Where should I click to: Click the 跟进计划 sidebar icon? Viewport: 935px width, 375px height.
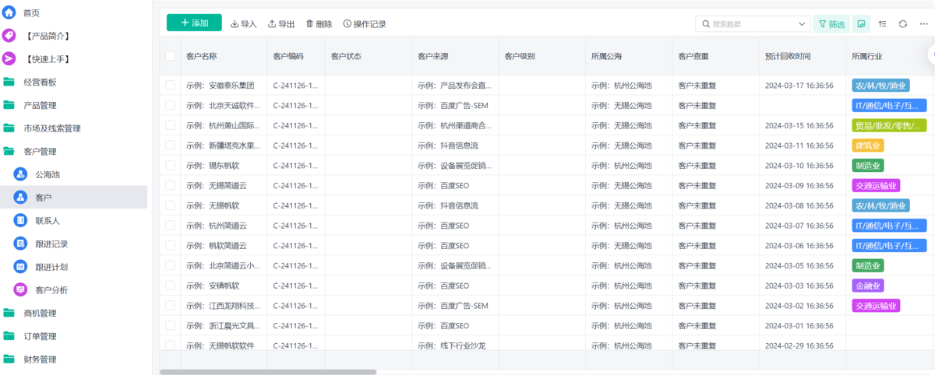click(x=21, y=267)
